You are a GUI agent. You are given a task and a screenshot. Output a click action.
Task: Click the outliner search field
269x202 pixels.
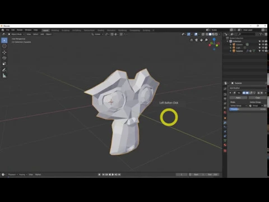247,34
